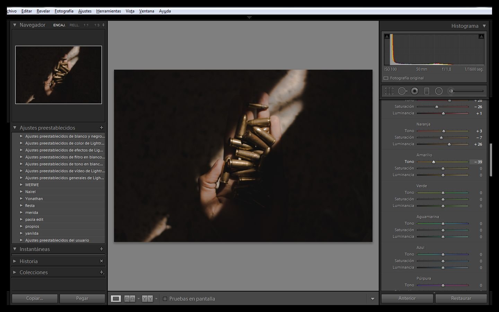The height and width of the screenshot is (312, 499).
Task: Open Y|Y view options dropdown arrow
Action: 156,298
